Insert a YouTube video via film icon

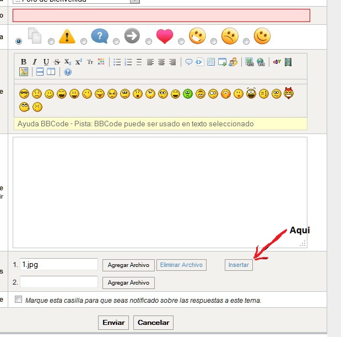pyautogui.click(x=288, y=62)
